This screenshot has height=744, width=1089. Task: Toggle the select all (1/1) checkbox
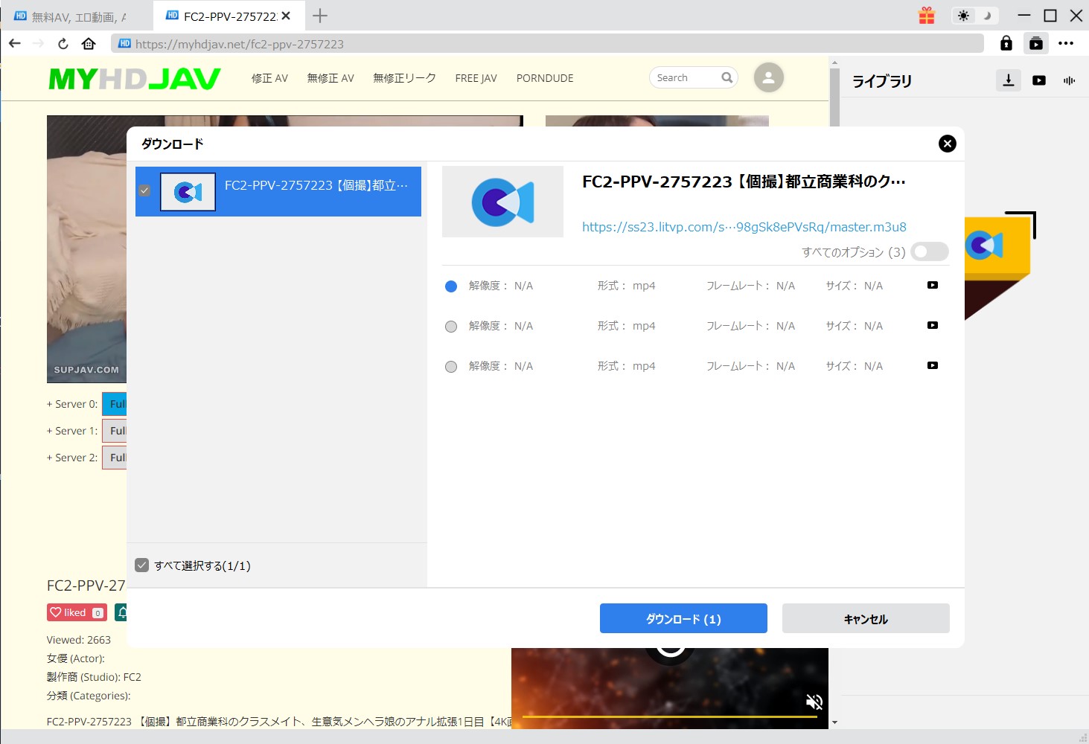[142, 565]
